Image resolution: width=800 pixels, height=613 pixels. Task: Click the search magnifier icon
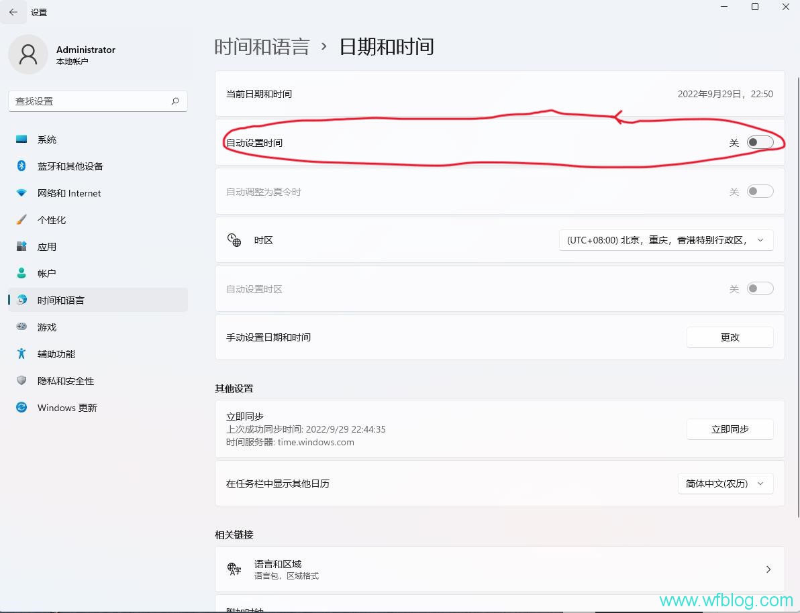[x=175, y=101]
